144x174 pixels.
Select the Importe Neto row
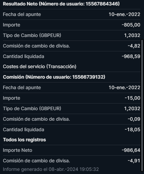[72, 150]
